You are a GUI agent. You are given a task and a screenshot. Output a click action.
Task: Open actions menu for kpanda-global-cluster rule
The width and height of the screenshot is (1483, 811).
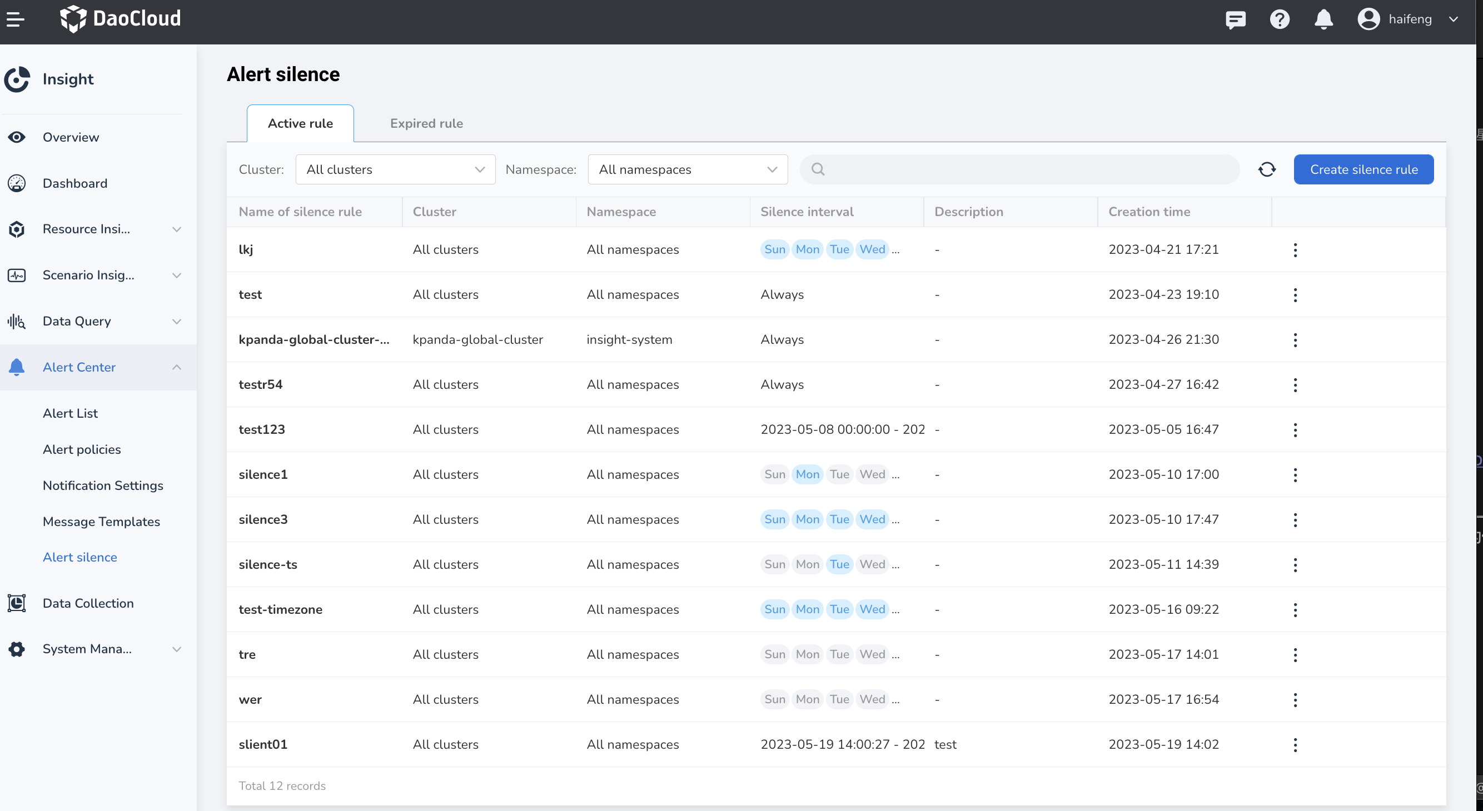coord(1295,339)
